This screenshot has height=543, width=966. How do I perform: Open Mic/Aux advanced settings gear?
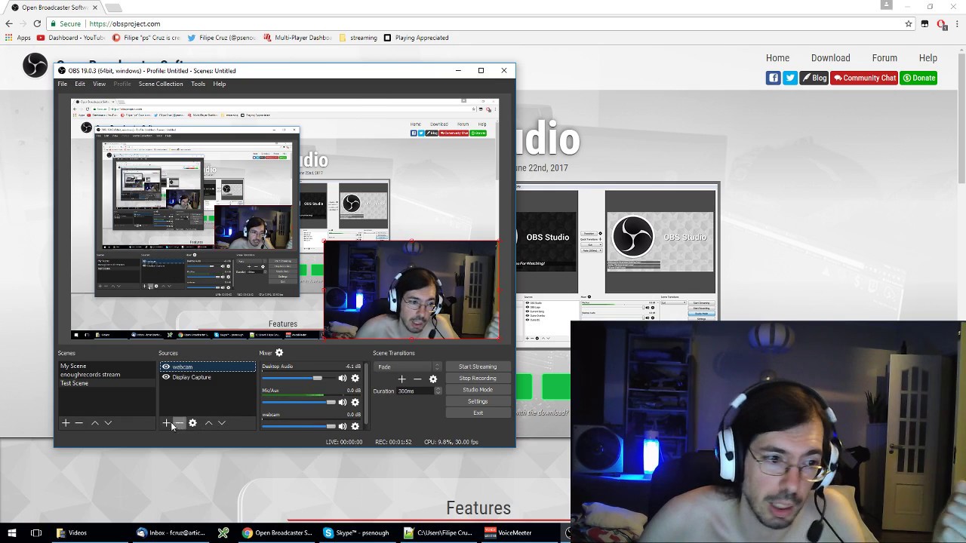tap(355, 402)
